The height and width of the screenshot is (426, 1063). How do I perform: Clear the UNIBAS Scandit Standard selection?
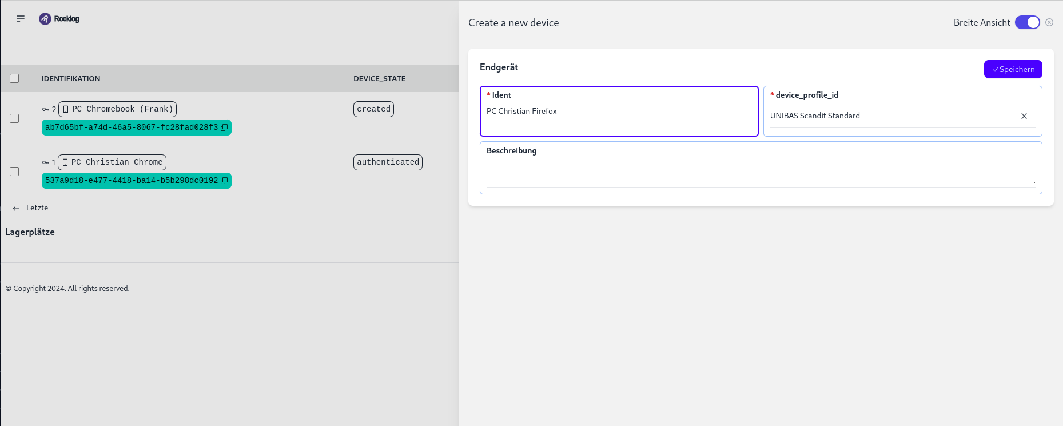click(1024, 116)
